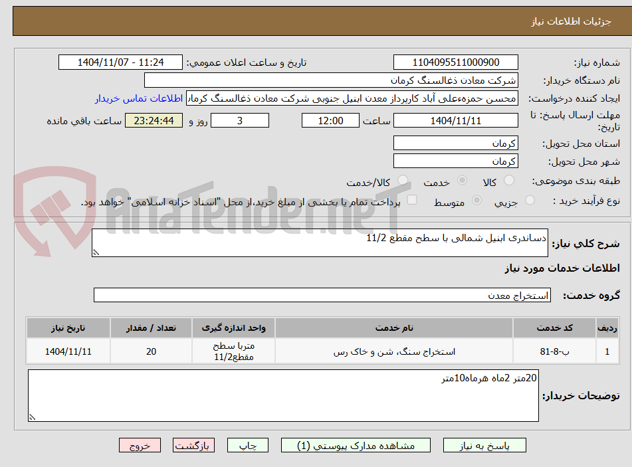This screenshot has height=467, width=632.
Task: Open buyer contact info link
Action: click(x=139, y=99)
